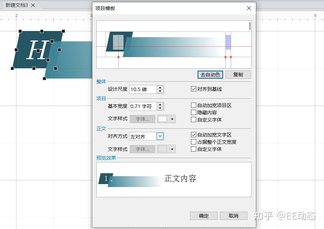Select the H letter shape on canvas
Viewport: 324px width, 229px height.
pyautogui.click(x=38, y=50)
